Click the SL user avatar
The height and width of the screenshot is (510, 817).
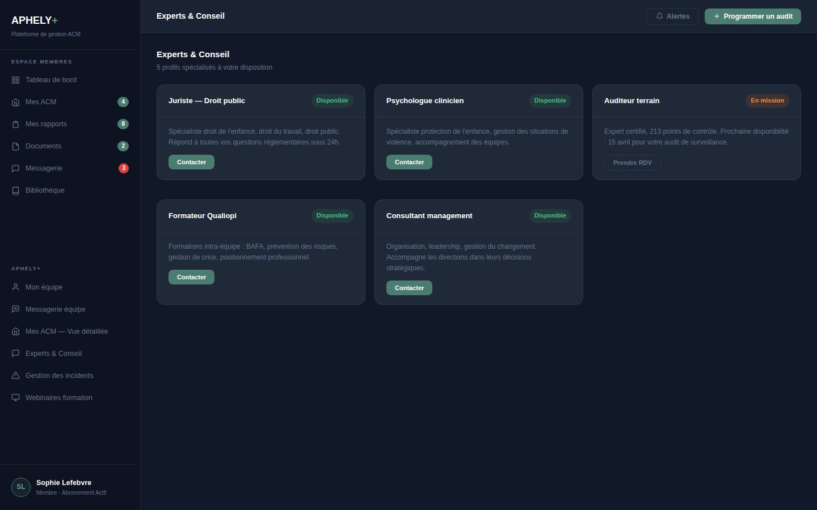click(21, 487)
